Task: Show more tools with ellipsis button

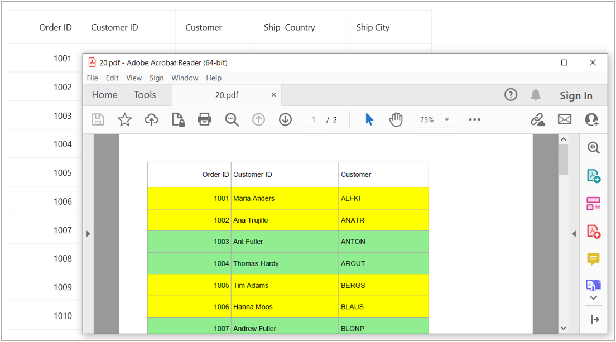Action: pos(474,119)
